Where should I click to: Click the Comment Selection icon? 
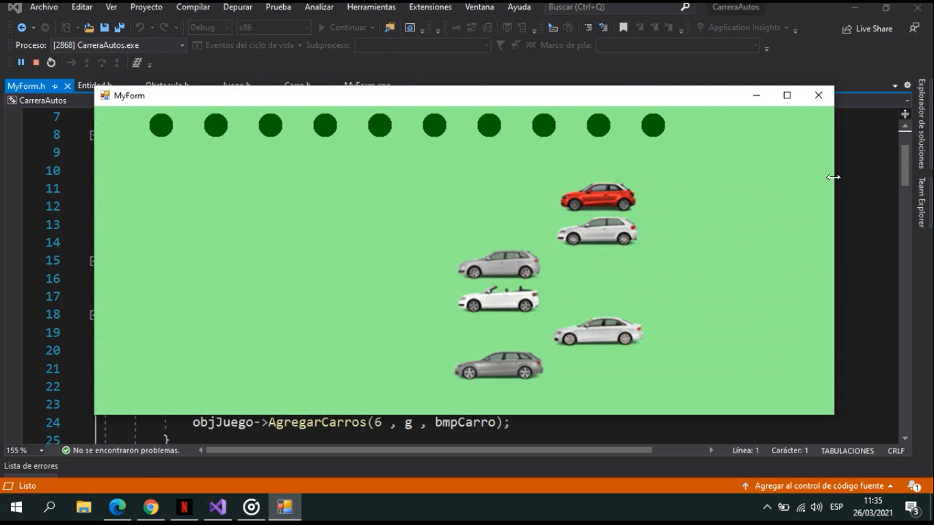[588, 27]
